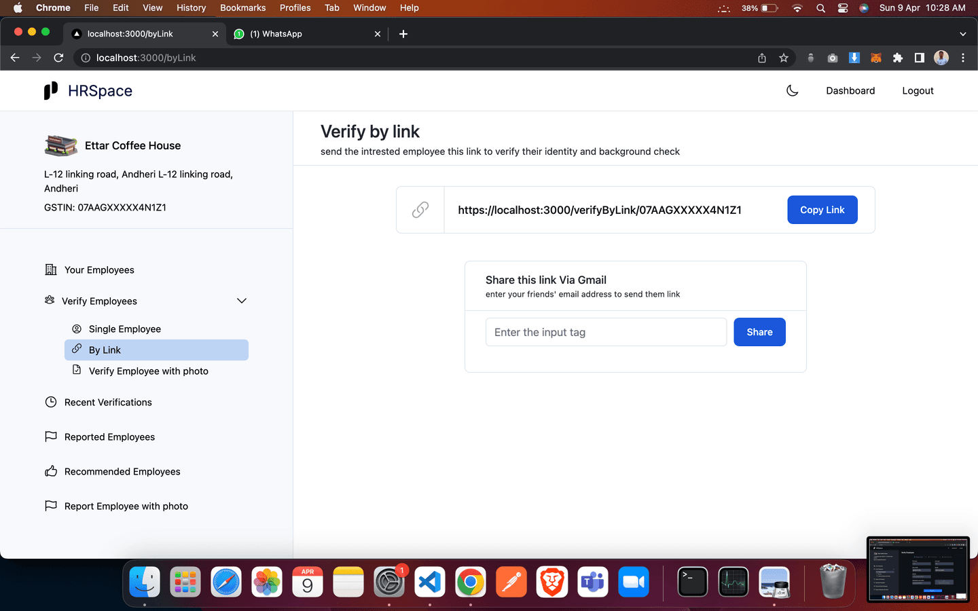Select the localhost:3000/byLink tab
This screenshot has height=611, width=978.
point(144,34)
